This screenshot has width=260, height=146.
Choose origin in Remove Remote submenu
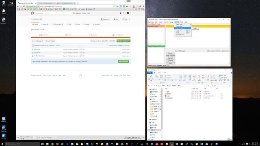tap(195, 28)
